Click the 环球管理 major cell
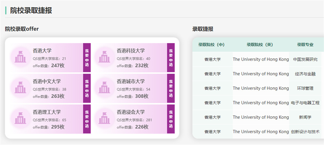The height and width of the screenshot is (145, 324). coord(305,88)
